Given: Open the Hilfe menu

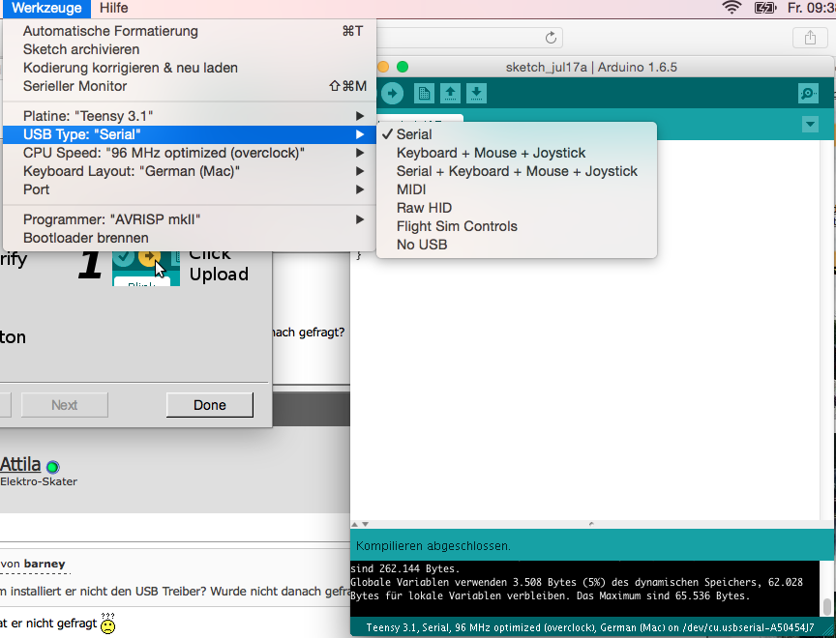Looking at the screenshot, I should (x=113, y=8).
